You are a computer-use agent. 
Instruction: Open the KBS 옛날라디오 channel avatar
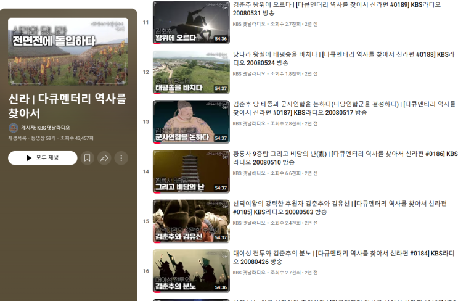pyautogui.click(x=14, y=128)
